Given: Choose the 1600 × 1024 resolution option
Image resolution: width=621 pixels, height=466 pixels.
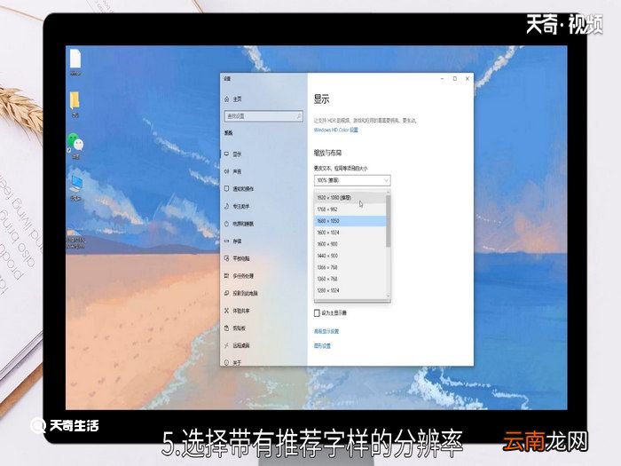Looking at the screenshot, I should tap(350, 233).
